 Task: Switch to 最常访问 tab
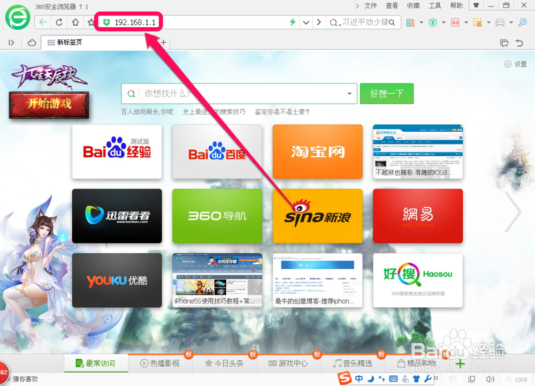point(96,363)
